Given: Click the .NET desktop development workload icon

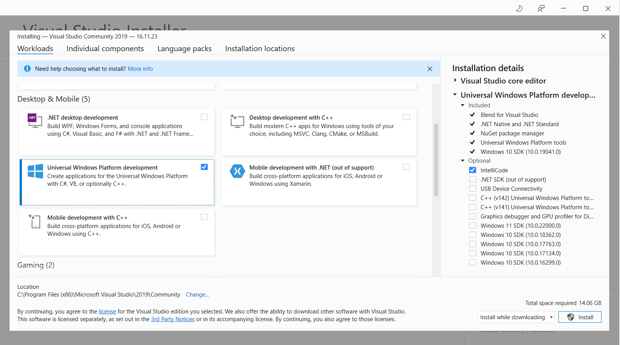Looking at the screenshot, I should pyautogui.click(x=35, y=120).
